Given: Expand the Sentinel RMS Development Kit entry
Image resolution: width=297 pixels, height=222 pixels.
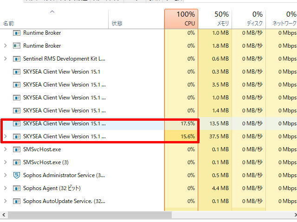Looking at the screenshot, I should pyautogui.click(x=6, y=59).
